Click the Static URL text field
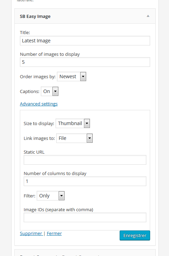Image resolution: width=169 pixels, height=256 pixels. (85, 160)
